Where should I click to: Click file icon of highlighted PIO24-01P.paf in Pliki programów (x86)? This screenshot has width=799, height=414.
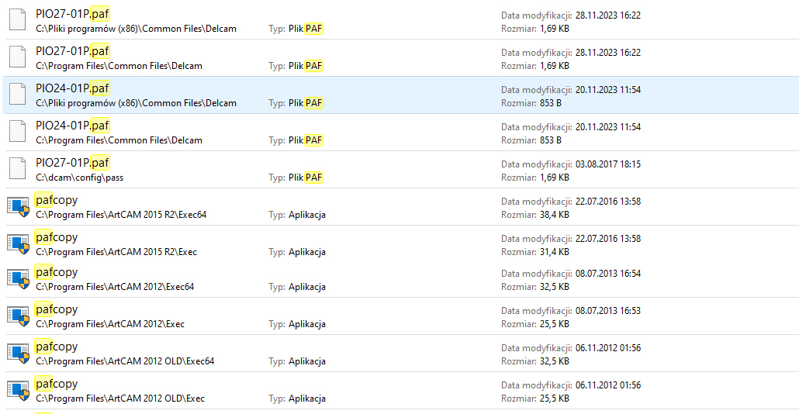(17, 94)
